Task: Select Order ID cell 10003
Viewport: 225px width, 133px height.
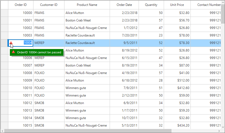Action: 21,35
